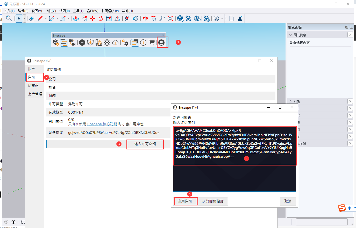Open the Enscape store cart icon

[x=152, y=43]
